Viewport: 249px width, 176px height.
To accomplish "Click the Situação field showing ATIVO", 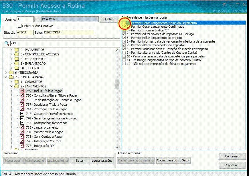I will pos(25,32).
